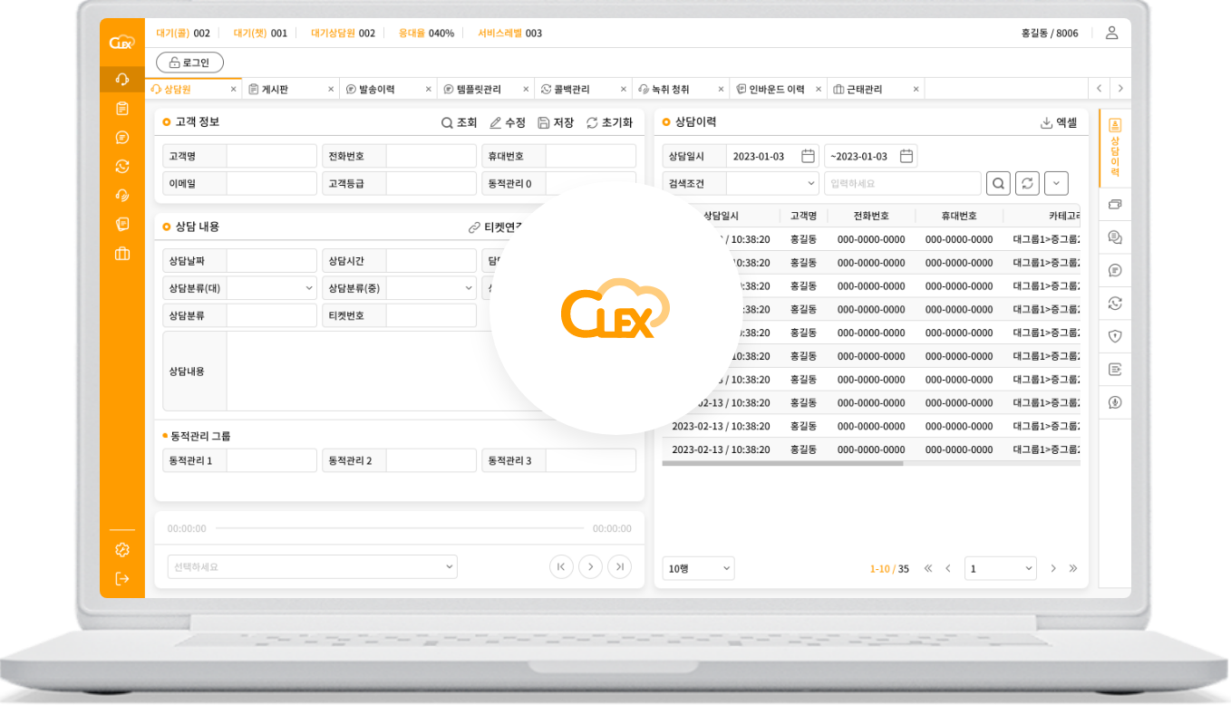1231x705 pixels.
Task: Click the search magnifier button in 상담이력
Action: click(998, 183)
